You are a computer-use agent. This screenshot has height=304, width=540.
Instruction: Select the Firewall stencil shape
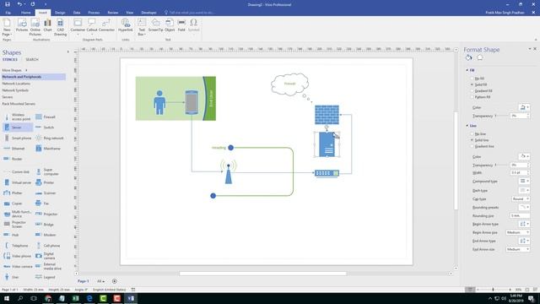click(x=46, y=117)
